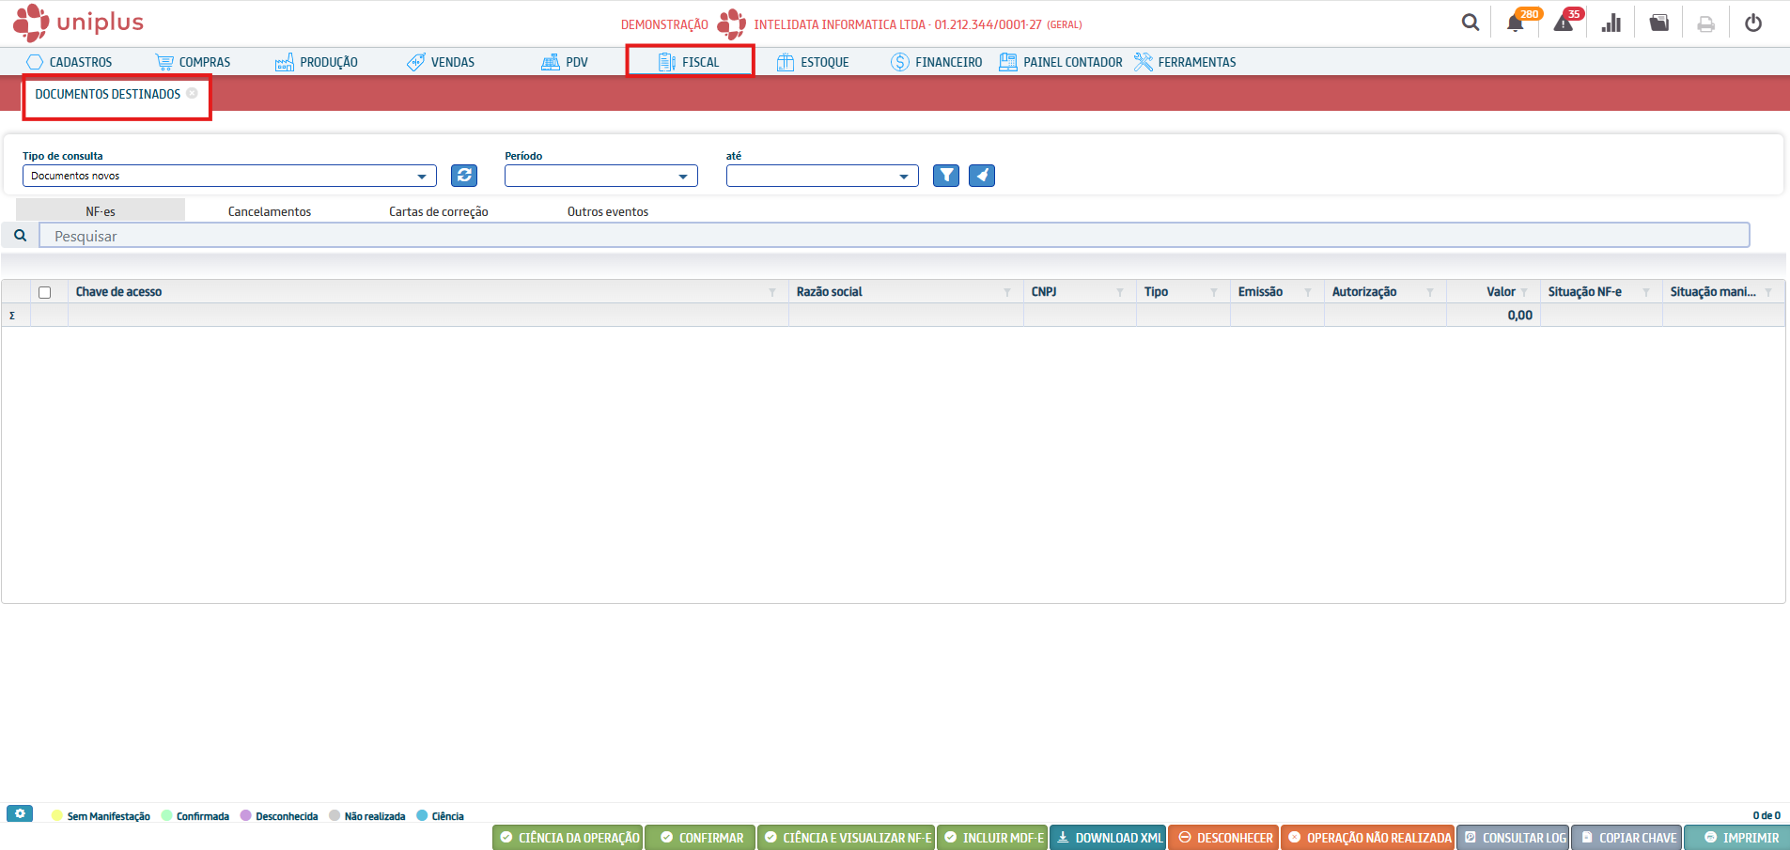Click the DOWNLOAD XML button
The image size is (1790, 850).
[x=1109, y=838]
